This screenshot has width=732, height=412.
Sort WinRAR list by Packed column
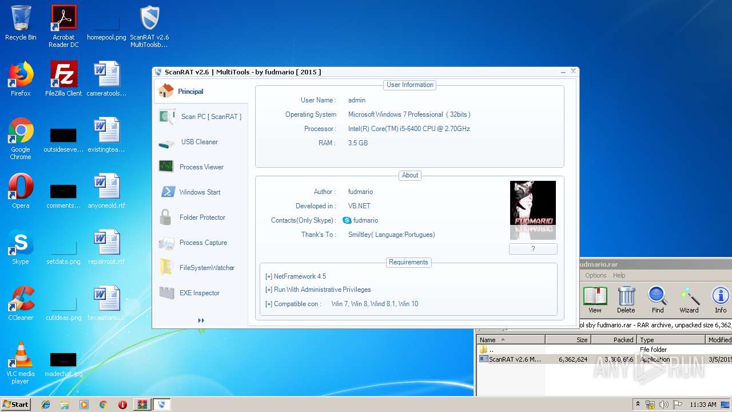[614, 339]
